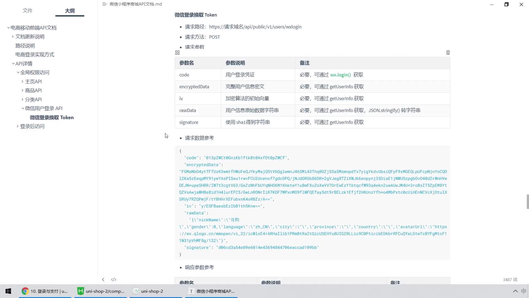Click the vertical scrollbar thumb

coord(528,202)
